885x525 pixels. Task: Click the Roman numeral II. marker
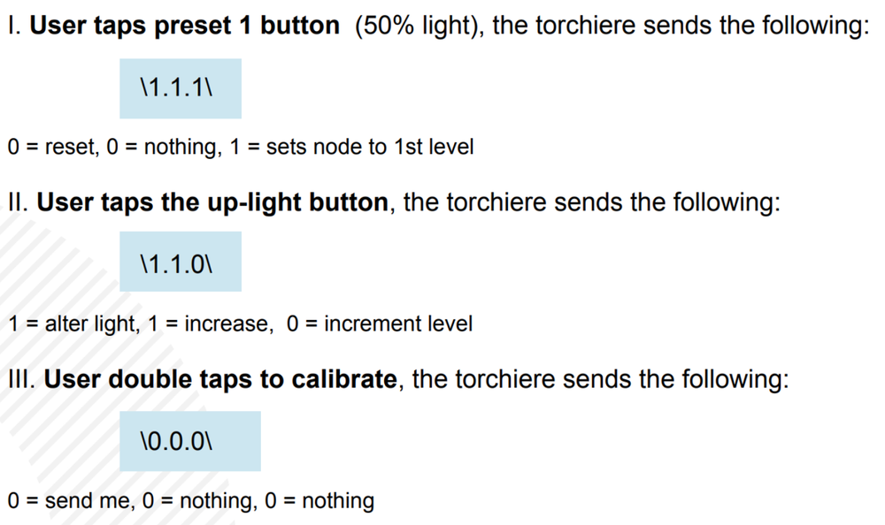click(x=18, y=203)
